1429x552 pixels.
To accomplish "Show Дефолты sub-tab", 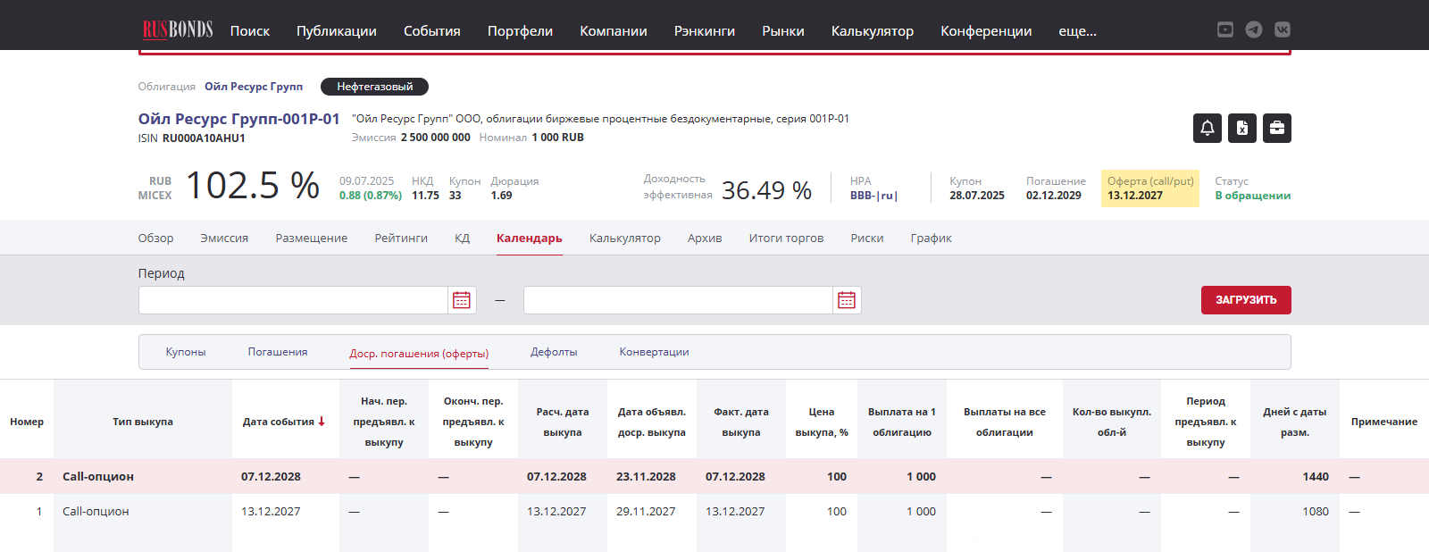I will point(554,352).
